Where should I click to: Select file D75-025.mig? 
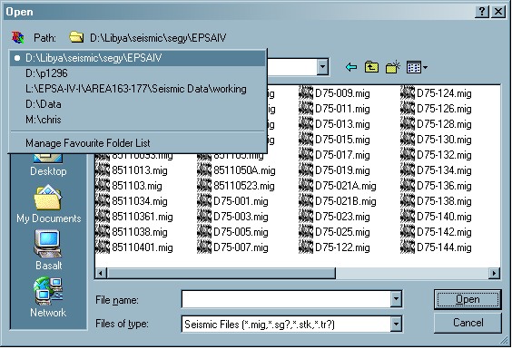click(x=334, y=232)
